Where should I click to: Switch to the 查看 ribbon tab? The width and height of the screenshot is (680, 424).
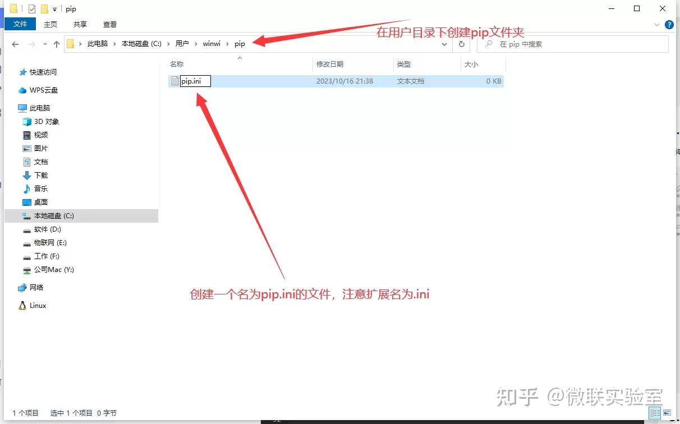click(x=109, y=24)
